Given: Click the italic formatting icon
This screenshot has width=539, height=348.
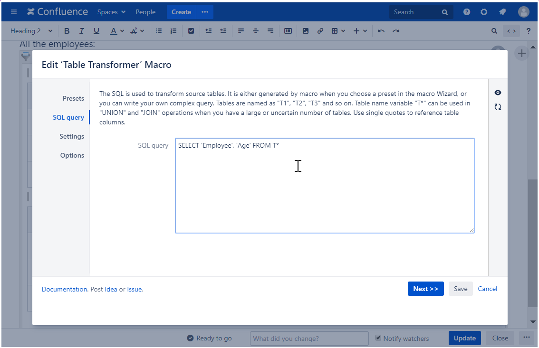Looking at the screenshot, I should (81, 31).
